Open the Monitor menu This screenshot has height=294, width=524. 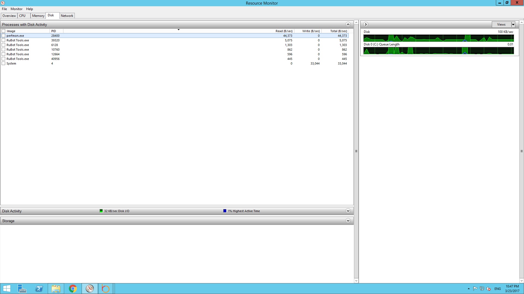(16, 9)
